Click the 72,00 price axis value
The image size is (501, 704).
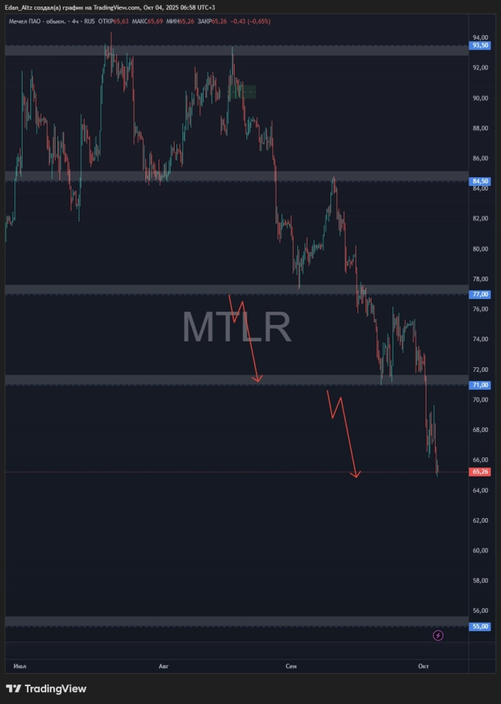(x=481, y=369)
